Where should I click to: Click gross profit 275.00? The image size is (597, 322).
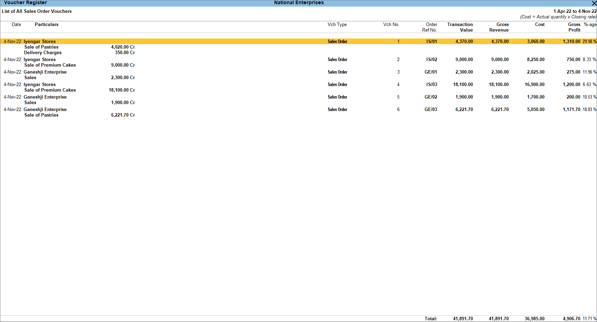[x=573, y=72]
